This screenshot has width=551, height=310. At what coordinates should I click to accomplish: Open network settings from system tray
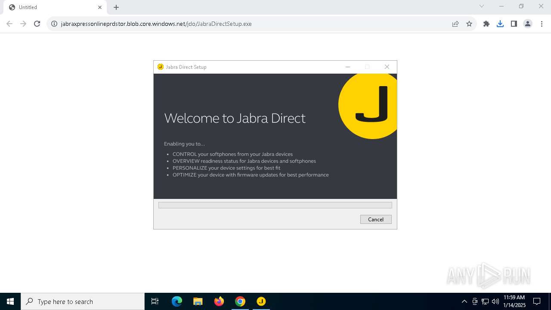485,301
